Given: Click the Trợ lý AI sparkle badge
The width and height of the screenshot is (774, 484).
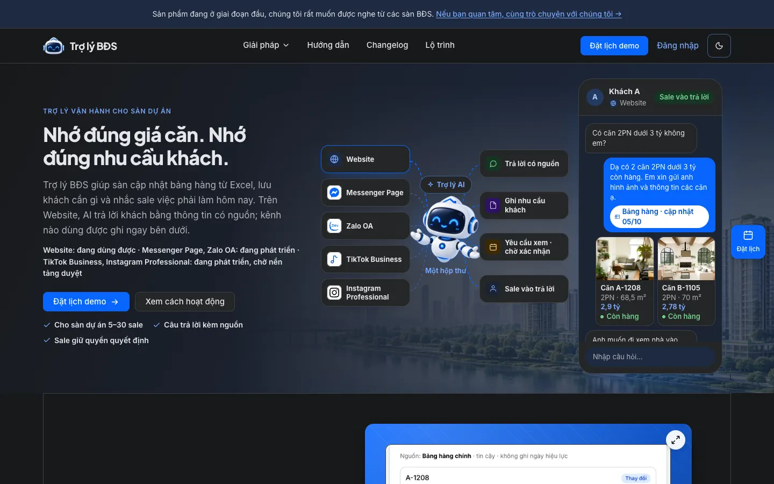Looking at the screenshot, I should 446,184.
